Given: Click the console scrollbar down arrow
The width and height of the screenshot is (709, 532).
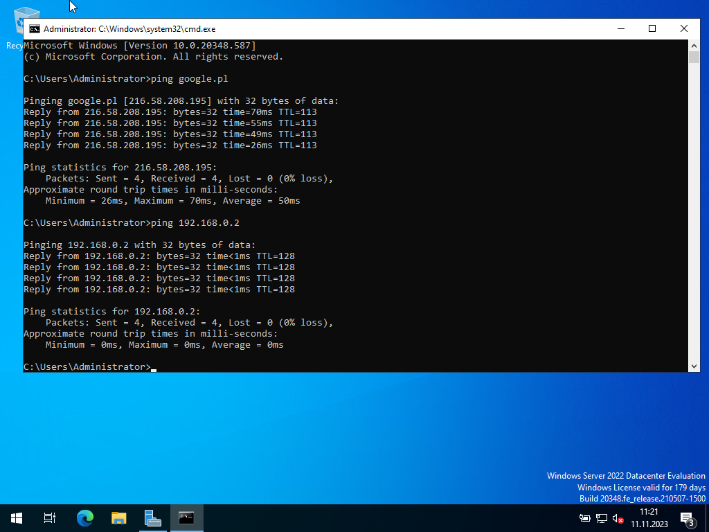Looking at the screenshot, I should pyautogui.click(x=694, y=366).
